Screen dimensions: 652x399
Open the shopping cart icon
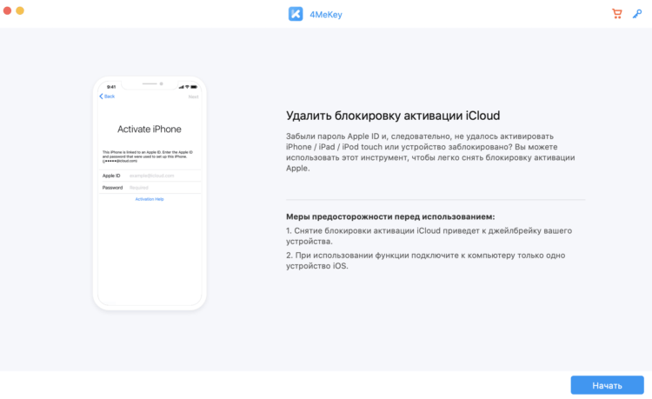click(617, 14)
